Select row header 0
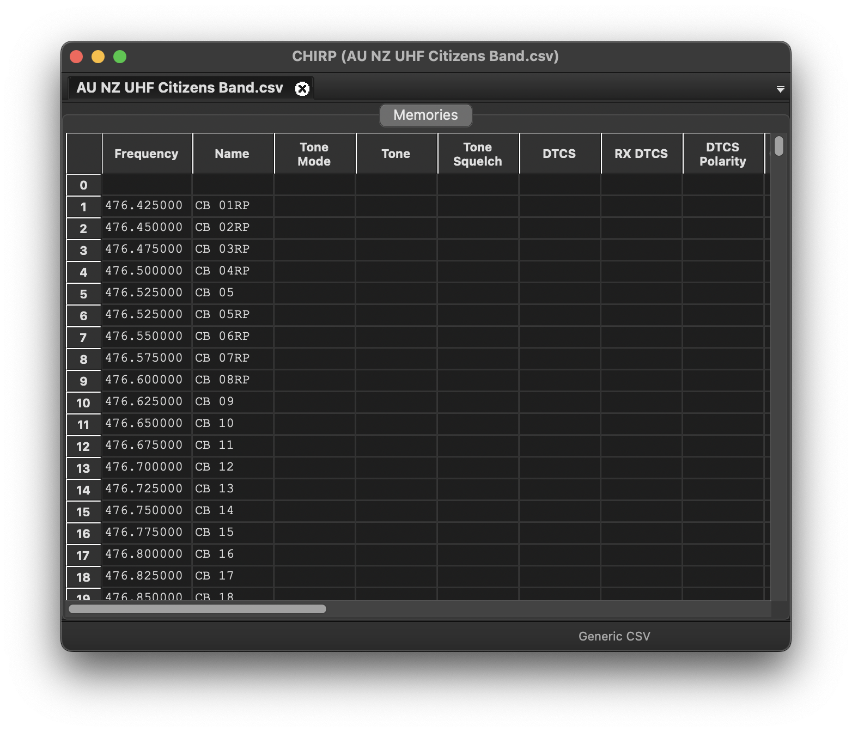The width and height of the screenshot is (852, 732). coord(83,185)
